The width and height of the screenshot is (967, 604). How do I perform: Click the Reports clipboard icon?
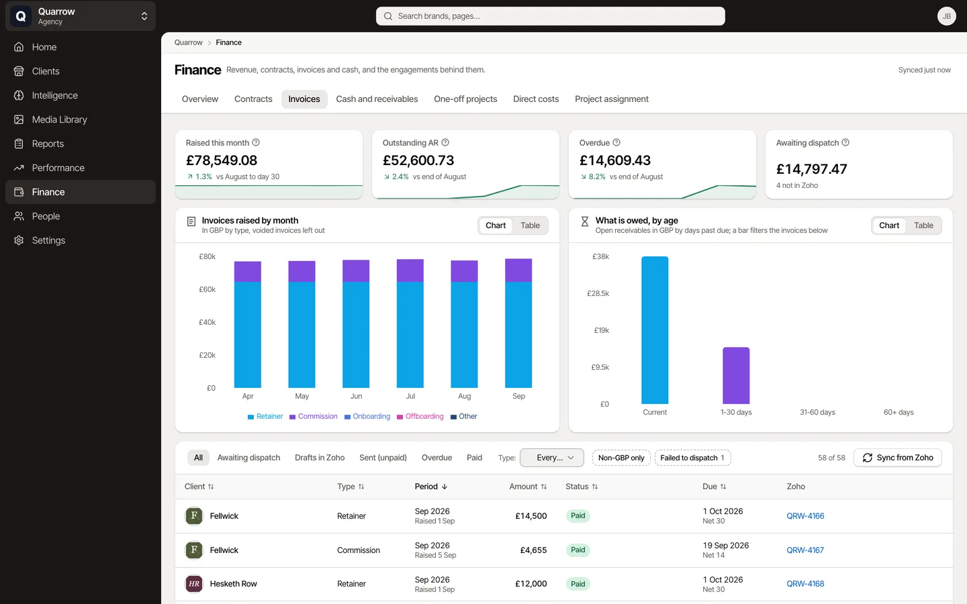click(19, 144)
